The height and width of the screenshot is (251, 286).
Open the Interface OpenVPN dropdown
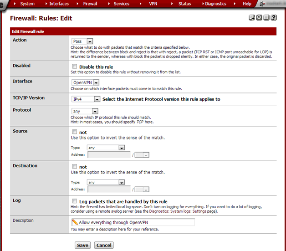point(85,82)
